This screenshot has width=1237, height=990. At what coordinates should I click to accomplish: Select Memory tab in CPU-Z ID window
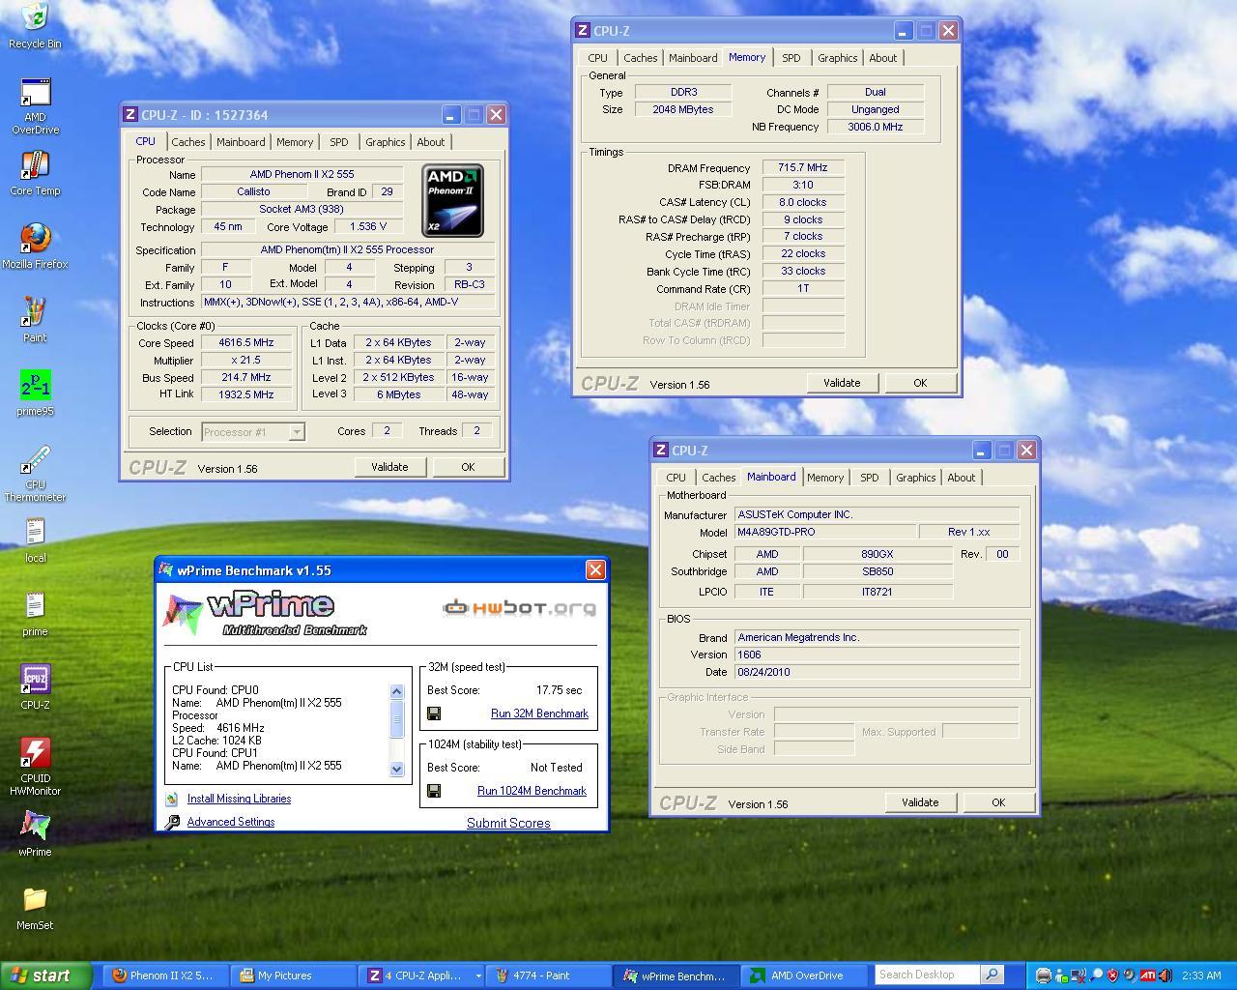pyautogui.click(x=295, y=142)
